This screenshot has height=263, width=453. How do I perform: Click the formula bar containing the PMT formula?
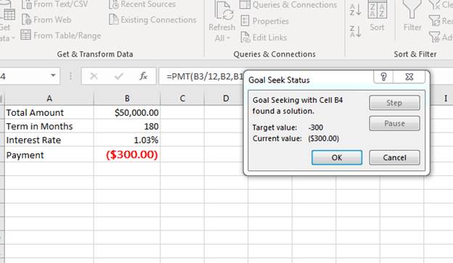click(x=201, y=76)
